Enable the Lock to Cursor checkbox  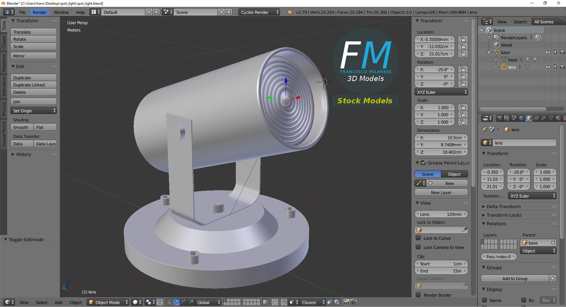coord(418,238)
